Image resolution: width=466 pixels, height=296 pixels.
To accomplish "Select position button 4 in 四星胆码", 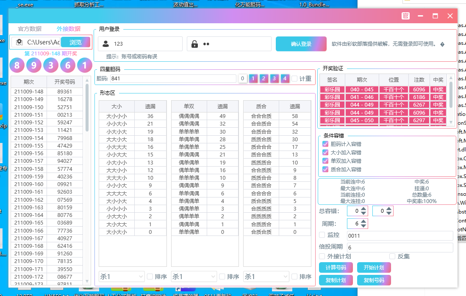I will pos(285,79).
